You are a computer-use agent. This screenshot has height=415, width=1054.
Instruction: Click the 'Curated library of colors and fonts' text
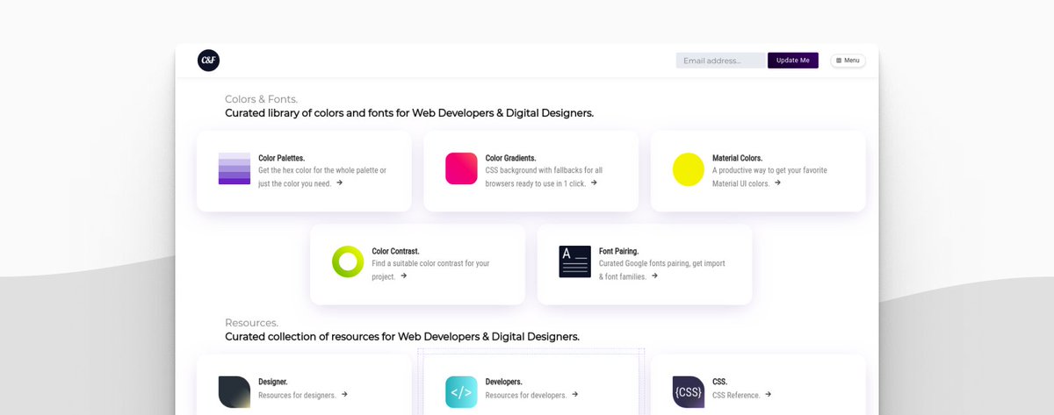coord(409,113)
